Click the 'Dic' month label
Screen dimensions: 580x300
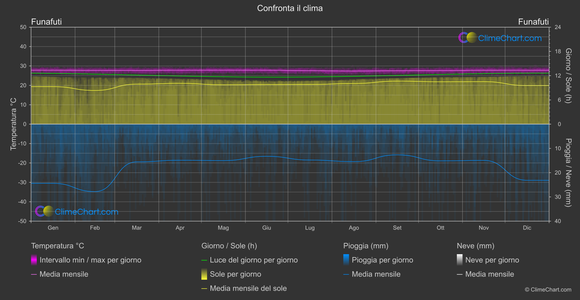(527, 228)
